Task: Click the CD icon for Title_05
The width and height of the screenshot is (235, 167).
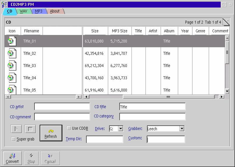Action: pos(12,89)
